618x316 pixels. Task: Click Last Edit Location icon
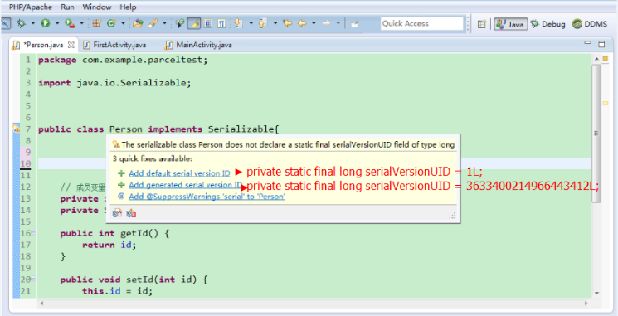pyautogui.click(x=288, y=23)
